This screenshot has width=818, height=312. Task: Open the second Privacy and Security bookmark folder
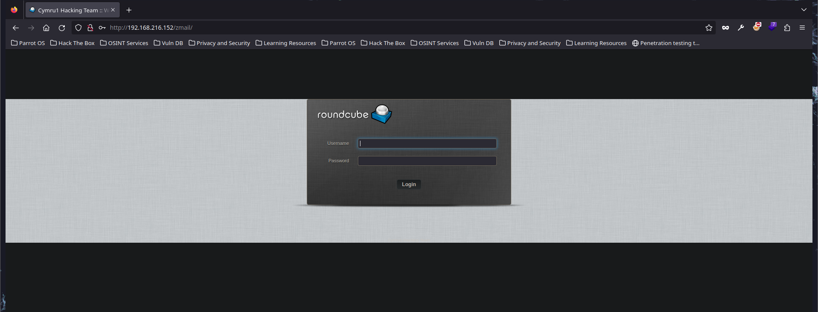pyautogui.click(x=530, y=43)
